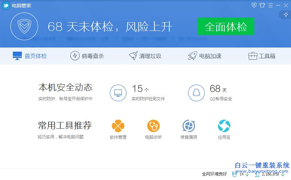Open the 工具箱 tab
This screenshot has width=291, height=180.
(x=262, y=56)
